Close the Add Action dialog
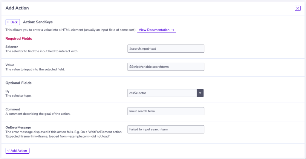 click(297, 8)
